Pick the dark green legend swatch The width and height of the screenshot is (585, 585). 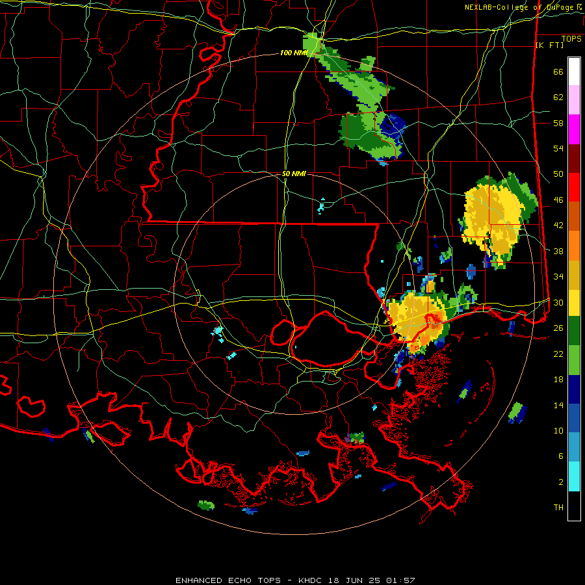click(x=574, y=331)
